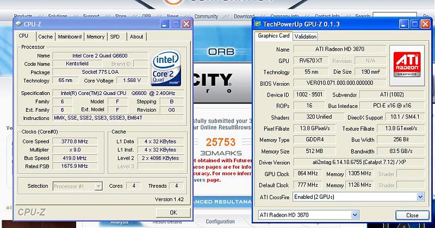The width and height of the screenshot is (435, 228).
Task: Click the GPU name field ATI Radeon HD 3870
Action: tap(339, 49)
